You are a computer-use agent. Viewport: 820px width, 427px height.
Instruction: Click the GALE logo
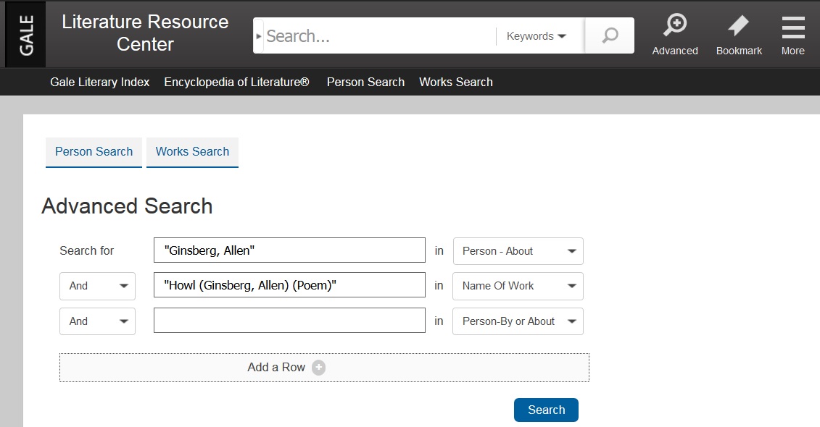coord(25,35)
